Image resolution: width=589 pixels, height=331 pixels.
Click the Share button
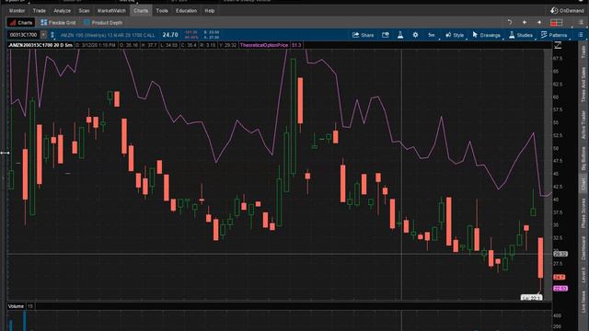[x=363, y=35]
